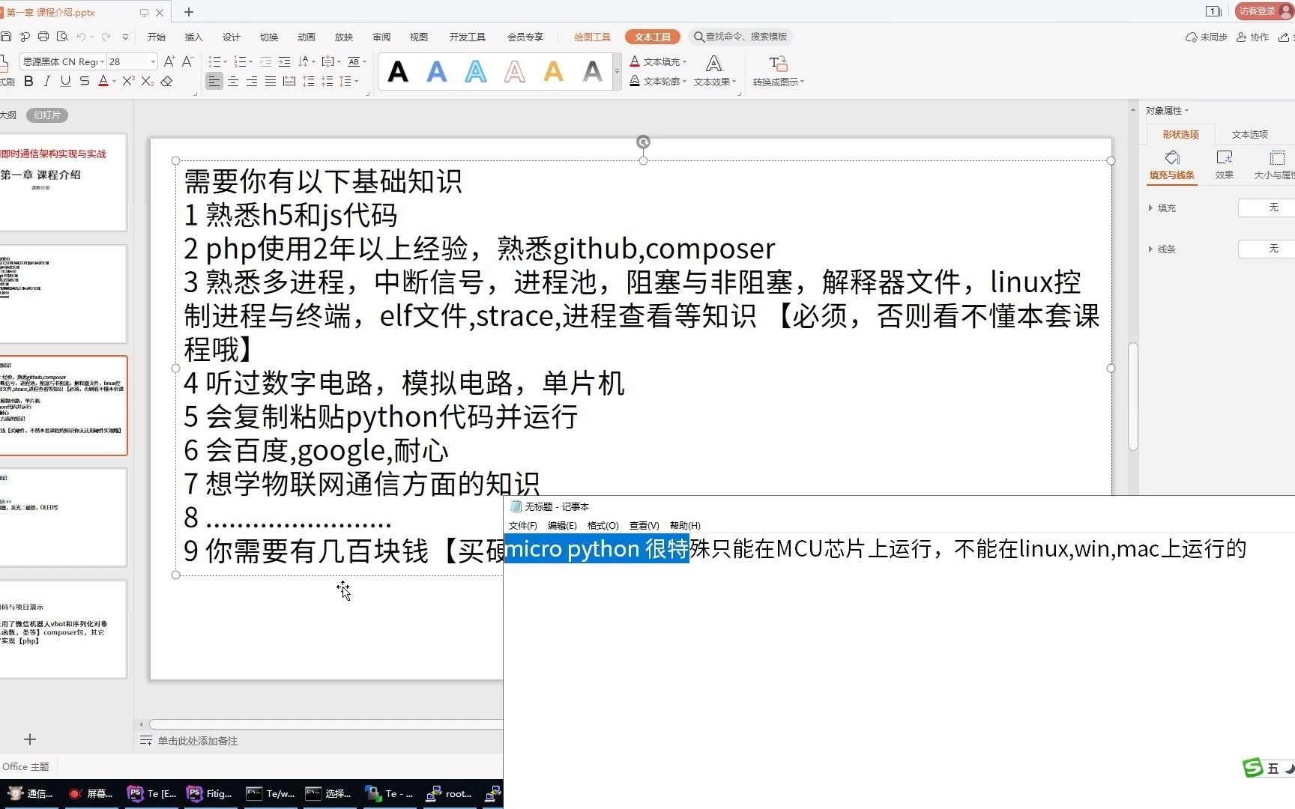Toggle bold formatting
The image size is (1295, 809).
(x=28, y=81)
